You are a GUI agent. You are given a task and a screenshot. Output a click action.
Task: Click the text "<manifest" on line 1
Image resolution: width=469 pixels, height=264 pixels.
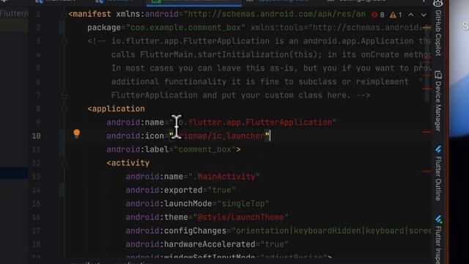(x=89, y=14)
